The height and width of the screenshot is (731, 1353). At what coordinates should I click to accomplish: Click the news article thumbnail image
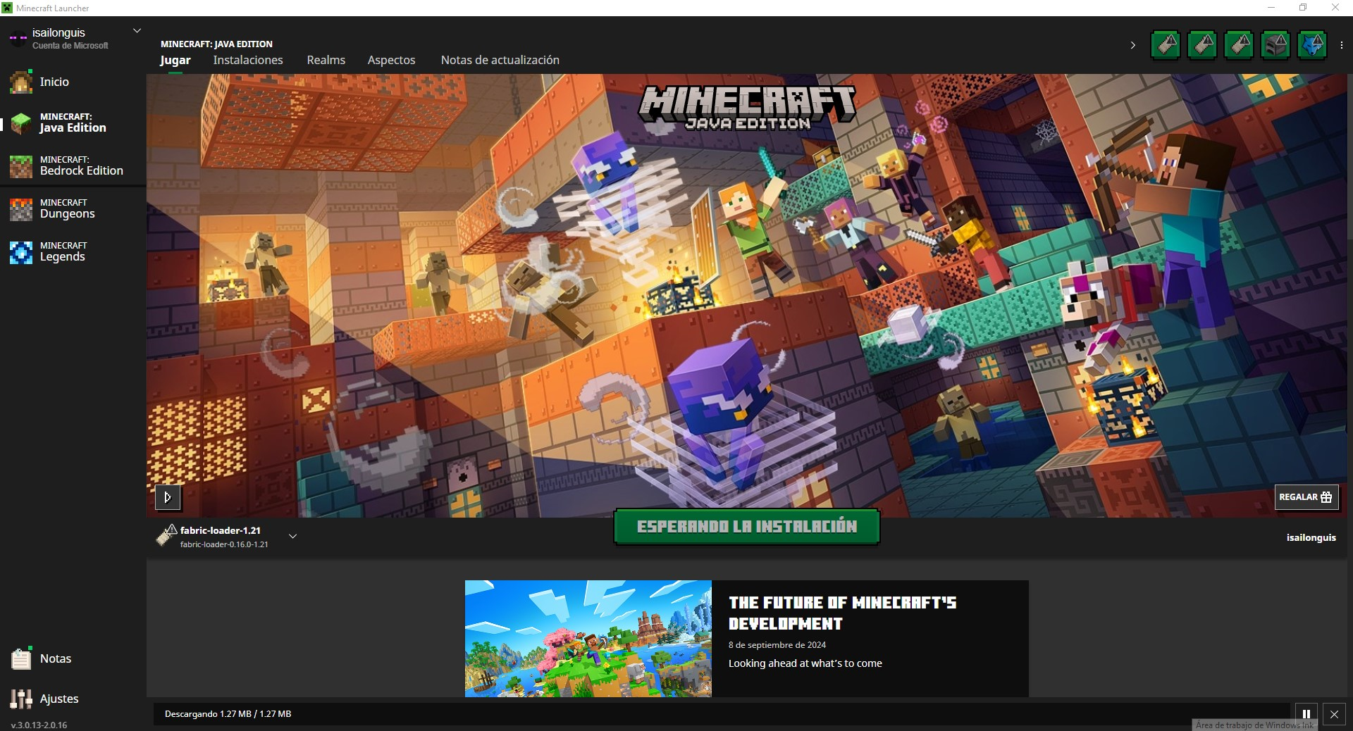click(x=588, y=639)
